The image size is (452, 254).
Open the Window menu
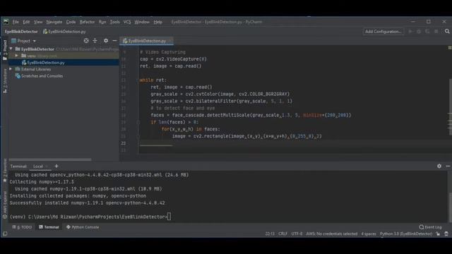click(x=142, y=22)
